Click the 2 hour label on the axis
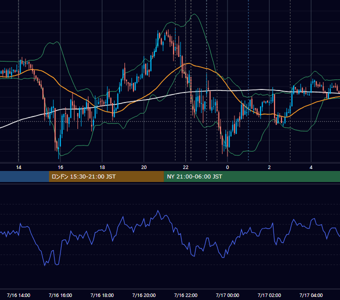The width and height of the screenshot is (340, 300). pyautogui.click(x=269, y=167)
